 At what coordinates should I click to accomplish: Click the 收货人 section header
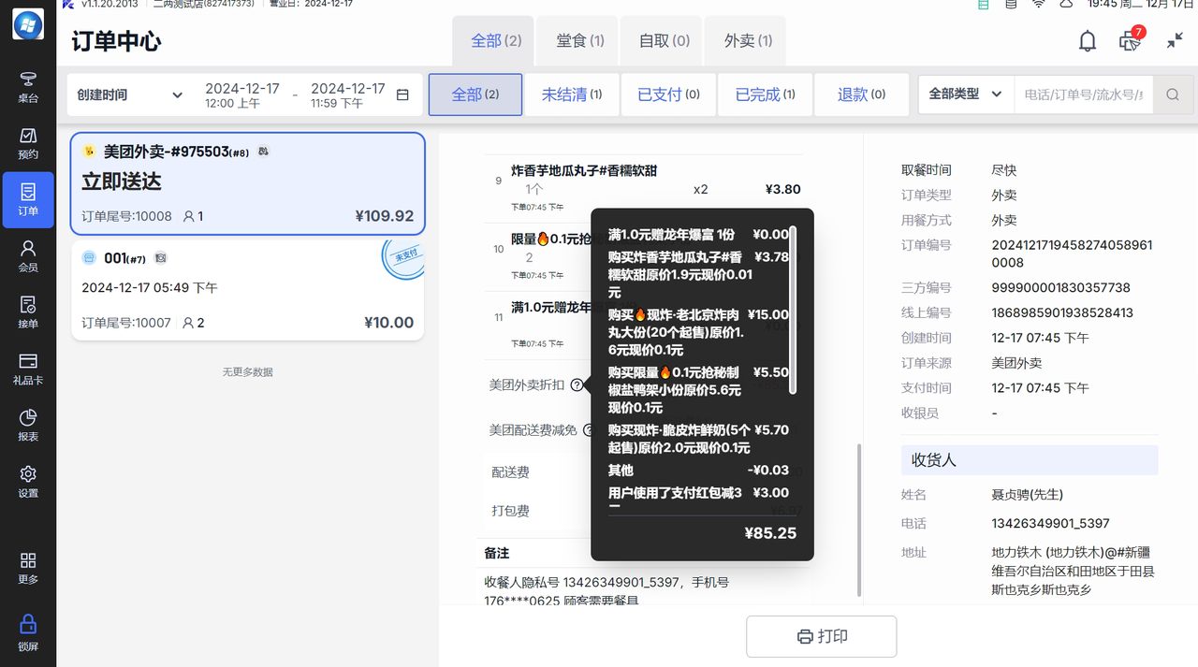pos(1030,461)
